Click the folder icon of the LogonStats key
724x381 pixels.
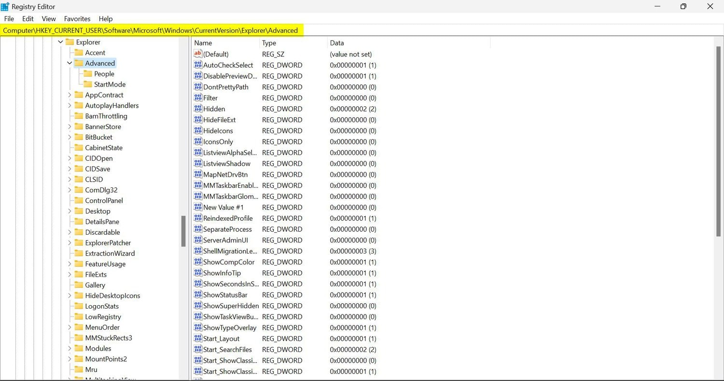79,306
